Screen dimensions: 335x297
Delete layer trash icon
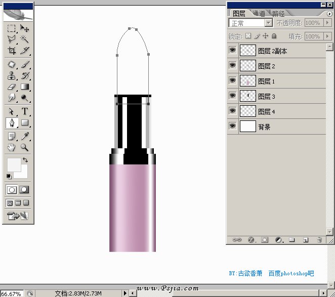coord(319,240)
